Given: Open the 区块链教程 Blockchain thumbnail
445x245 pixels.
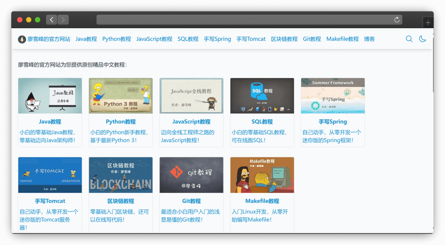Looking at the screenshot, I should (121, 175).
